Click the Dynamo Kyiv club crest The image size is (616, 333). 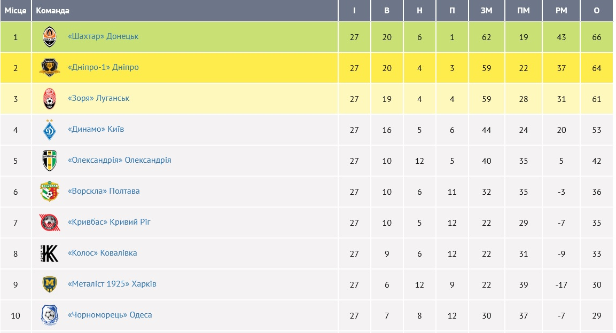click(50, 130)
